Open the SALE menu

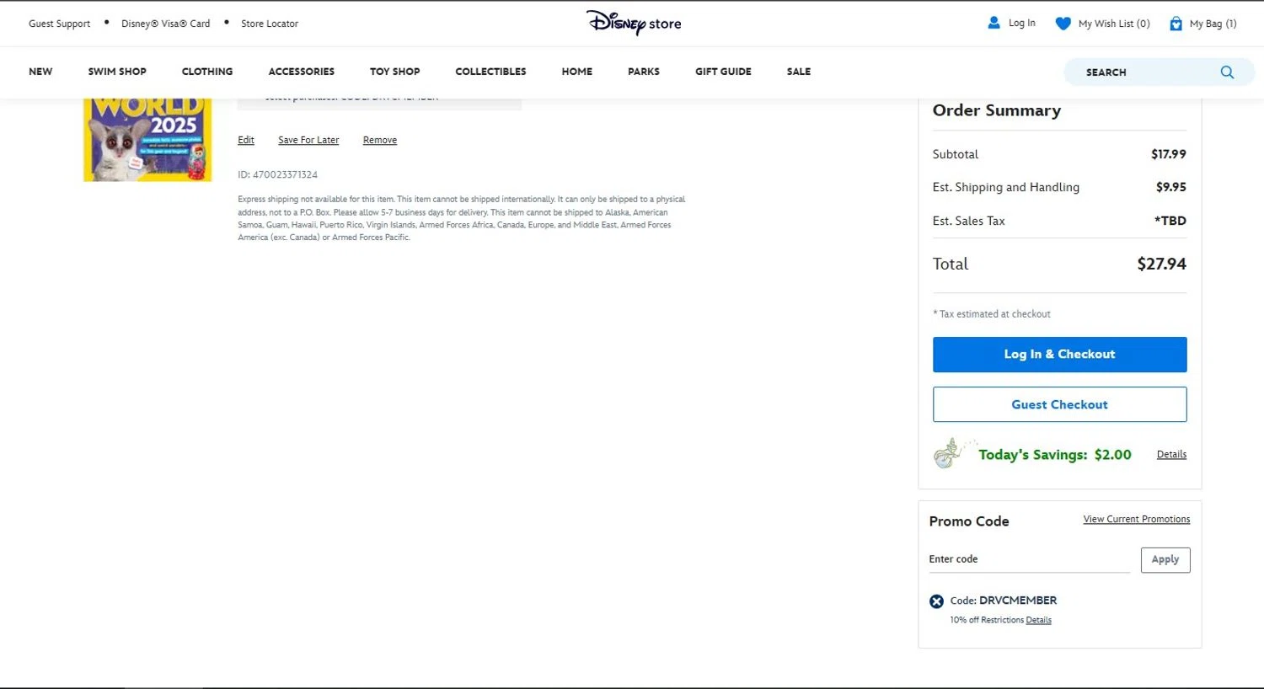point(799,72)
